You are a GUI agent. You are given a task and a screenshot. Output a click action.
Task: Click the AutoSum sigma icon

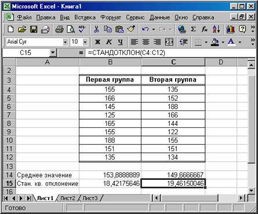tap(193, 29)
